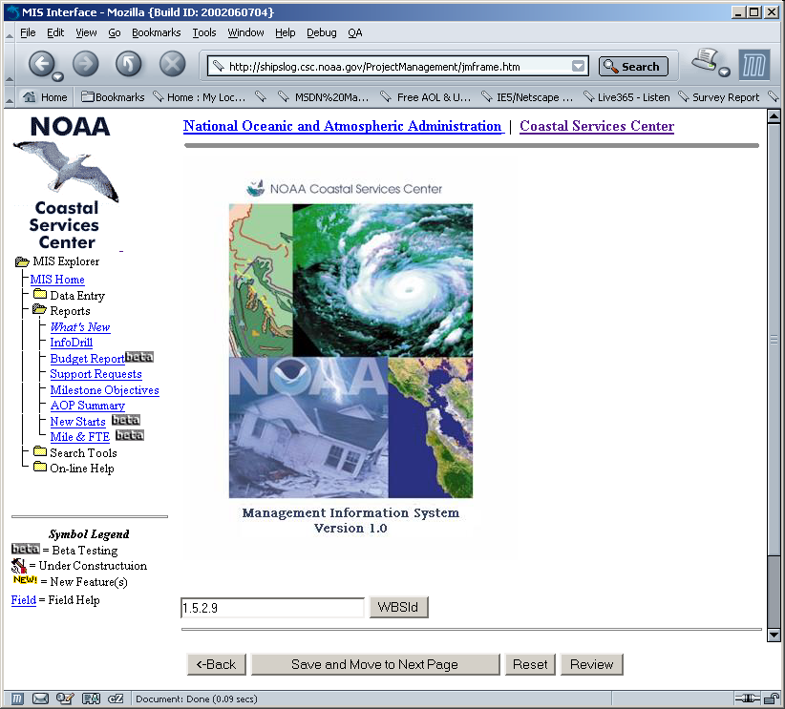Open the Tools menu
This screenshot has width=785, height=709.
[204, 32]
